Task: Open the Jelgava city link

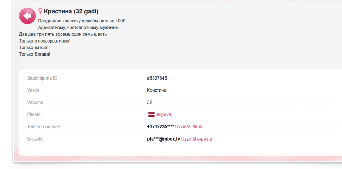Action: click(x=163, y=114)
